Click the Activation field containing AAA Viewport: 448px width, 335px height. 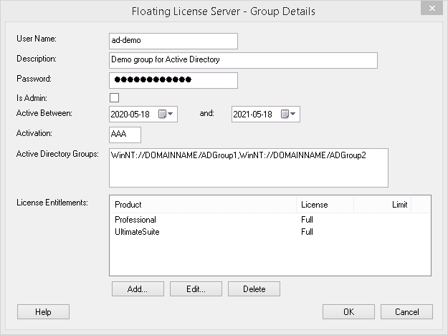pyautogui.click(x=125, y=135)
